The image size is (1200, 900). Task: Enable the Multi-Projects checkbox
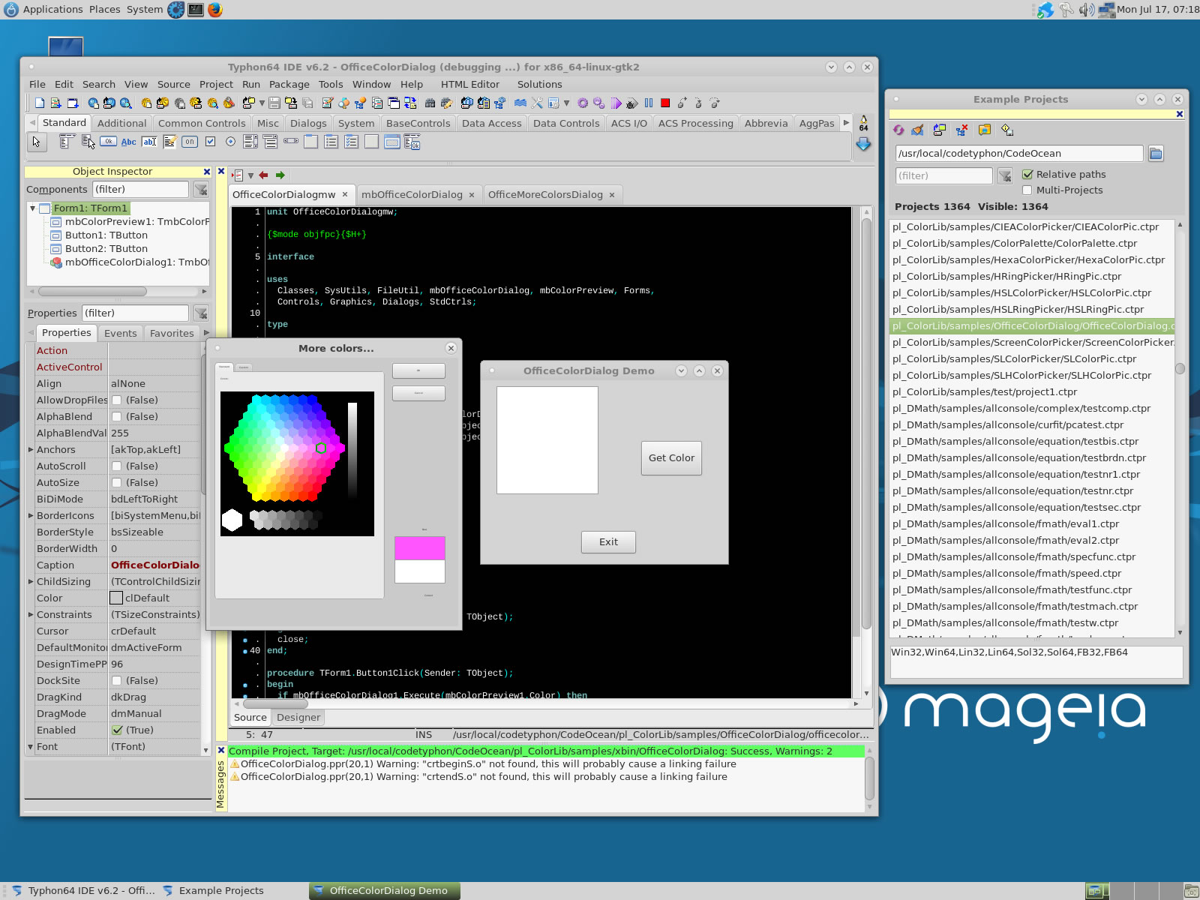pos(1027,190)
